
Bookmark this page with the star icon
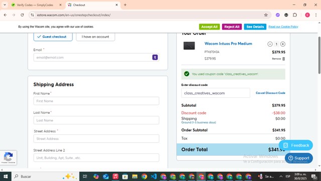(266, 15)
